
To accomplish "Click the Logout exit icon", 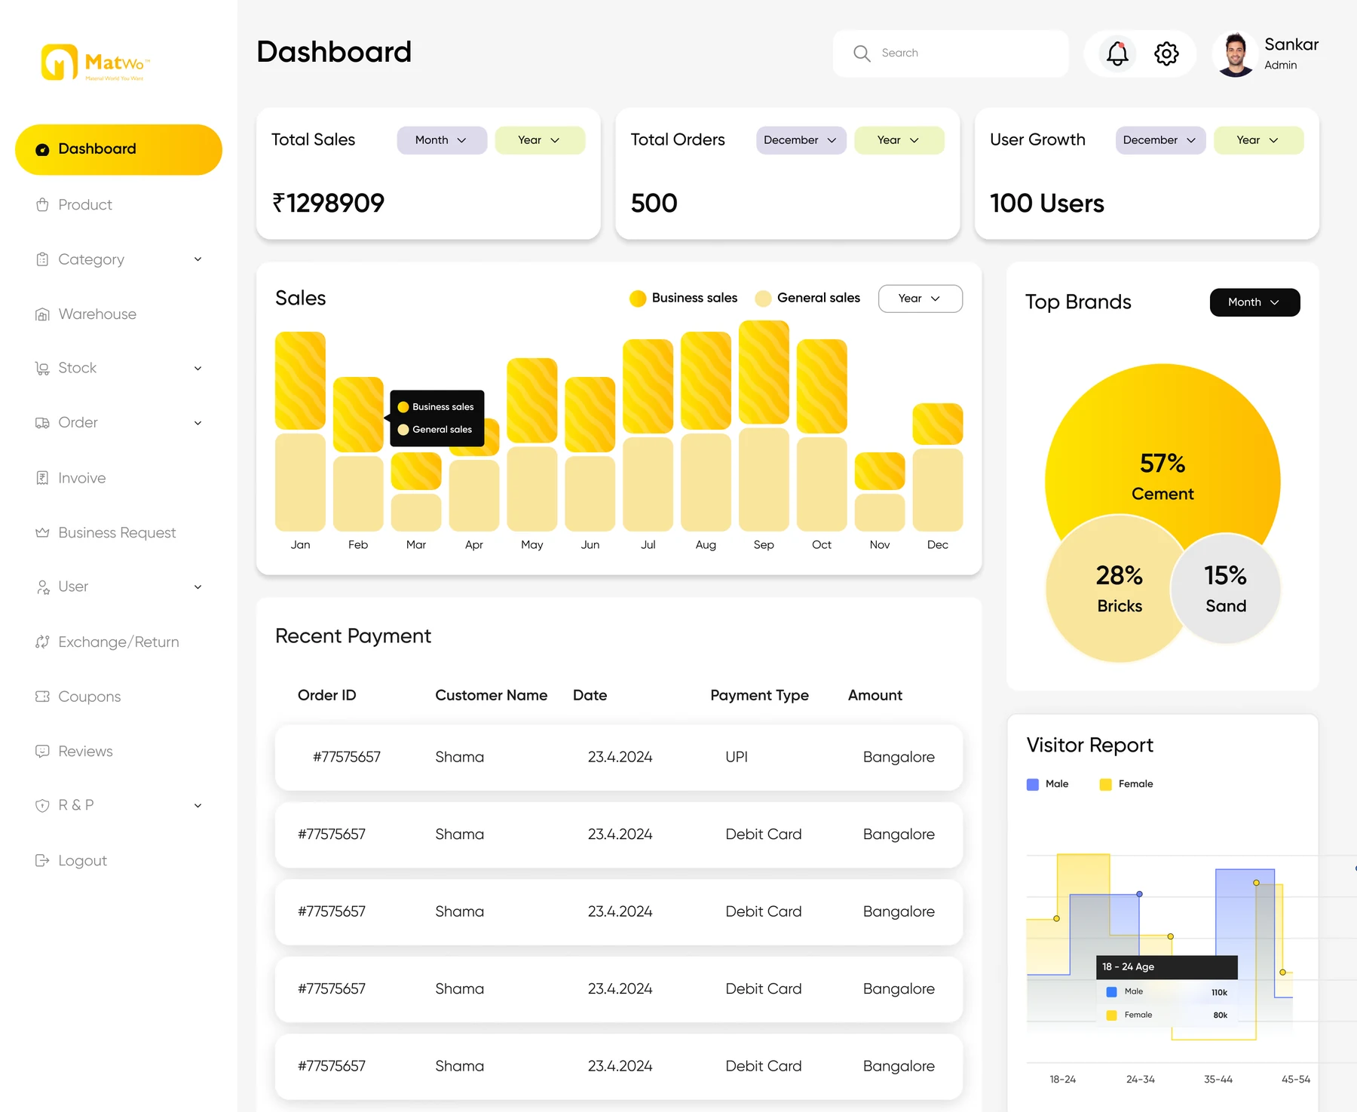I will (42, 861).
